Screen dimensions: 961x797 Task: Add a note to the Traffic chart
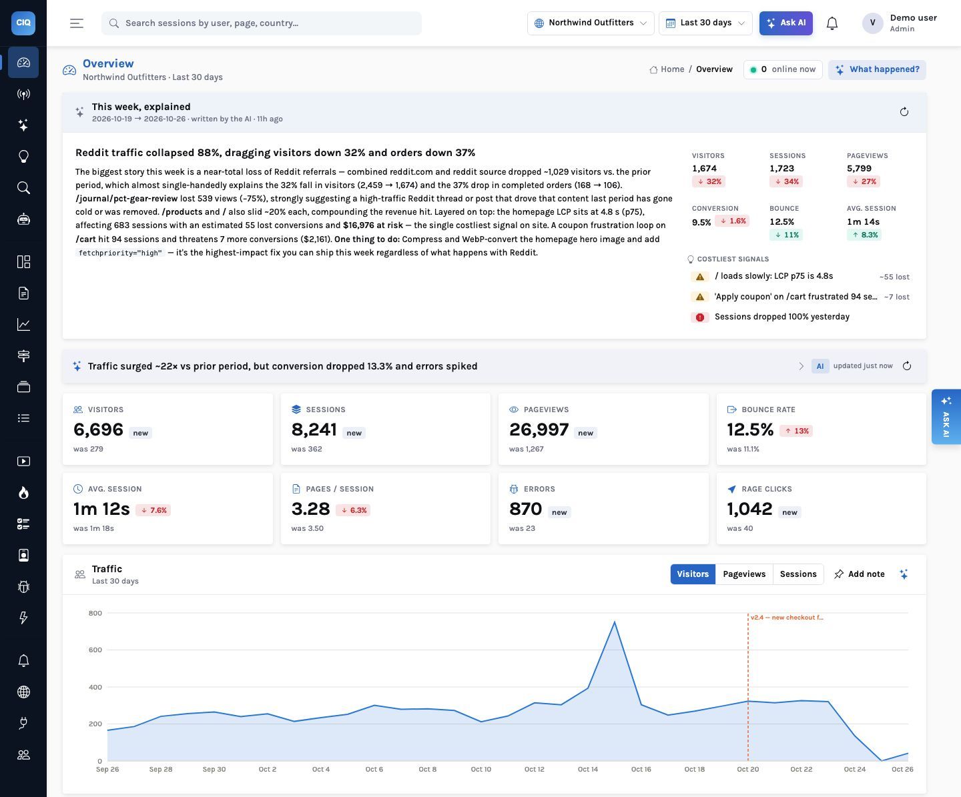coord(860,574)
